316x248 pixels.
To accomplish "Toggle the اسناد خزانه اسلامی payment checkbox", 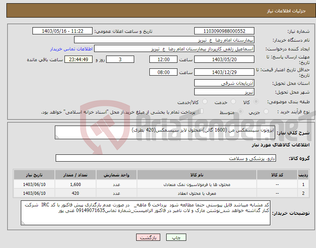I will pyautogui.click(x=201, y=111).
